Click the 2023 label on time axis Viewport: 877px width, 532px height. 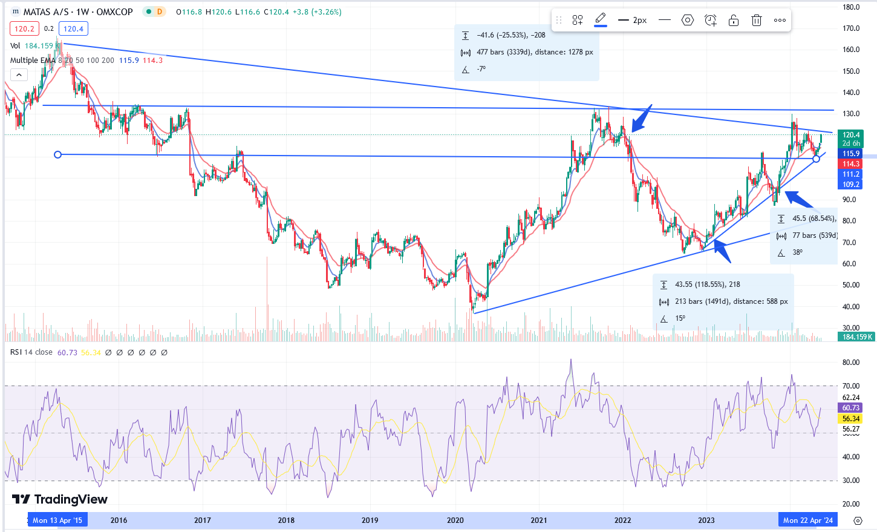(x=706, y=520)
